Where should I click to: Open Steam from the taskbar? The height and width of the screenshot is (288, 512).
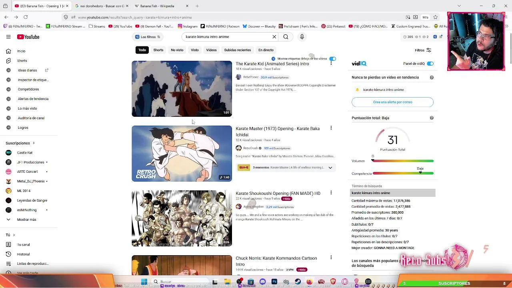tap(298, 282)
